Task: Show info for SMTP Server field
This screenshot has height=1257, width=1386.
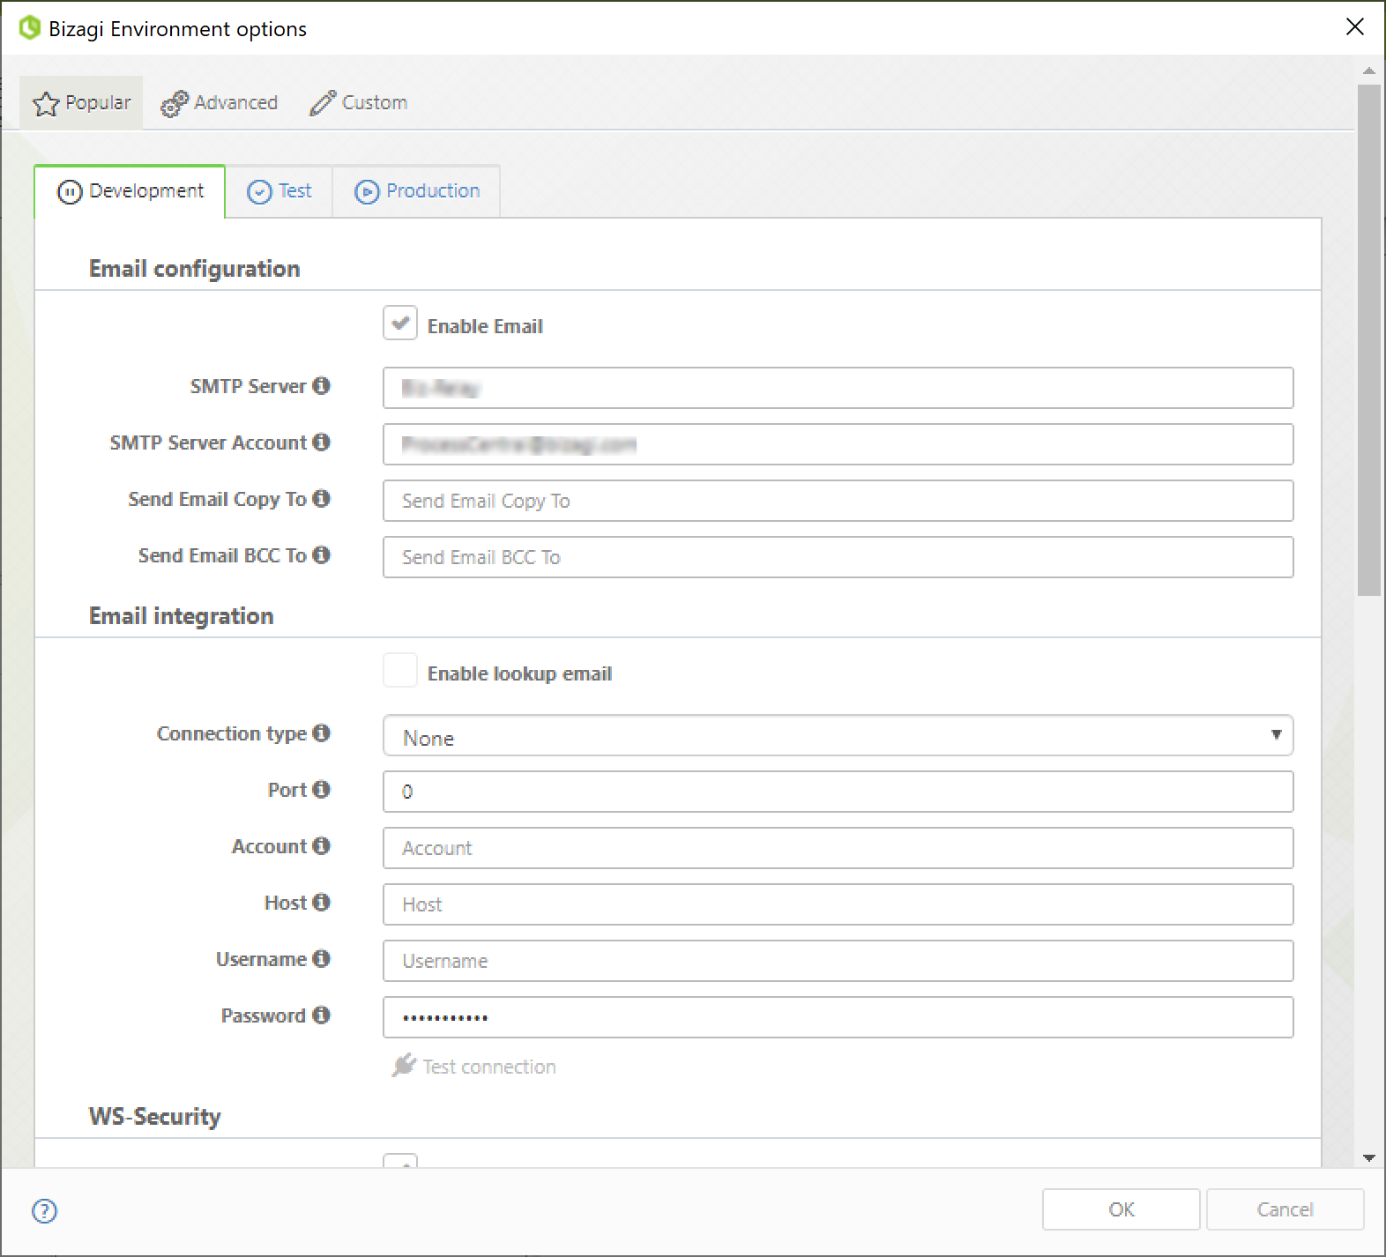Action: click(321, 385)
